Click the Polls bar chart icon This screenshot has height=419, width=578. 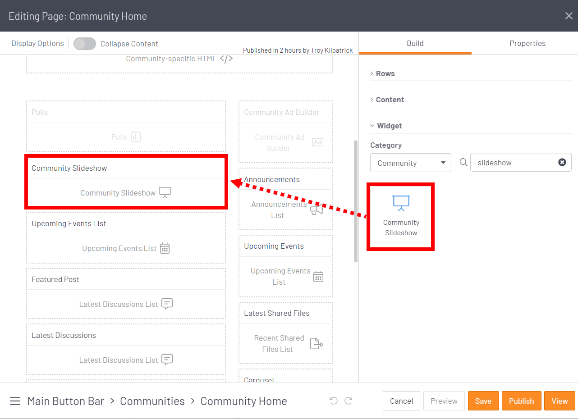point(136,137)
